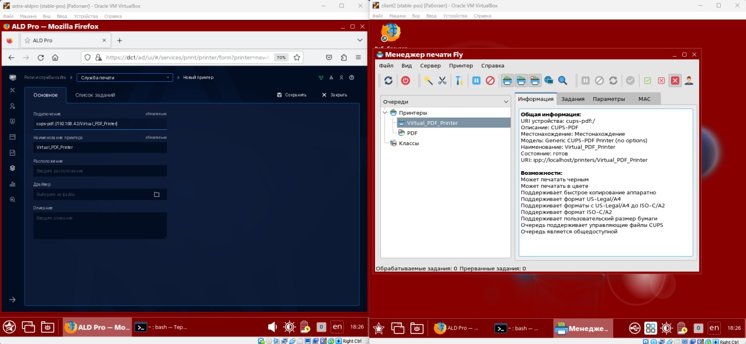Screen dimensions: 746x344
Task: Click the blue pause printer icon
Action: point(476,81)
